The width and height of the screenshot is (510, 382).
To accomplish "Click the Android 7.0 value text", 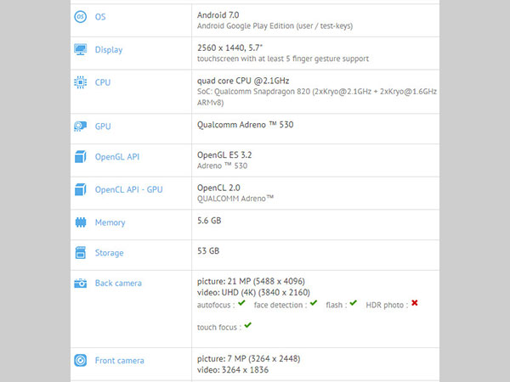I will pos(219,14).
